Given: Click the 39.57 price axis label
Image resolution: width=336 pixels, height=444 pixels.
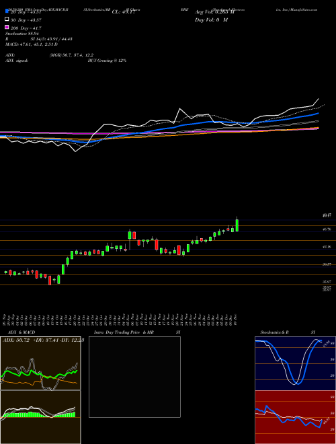Looking at the screenshot, I should click(327, 264).
